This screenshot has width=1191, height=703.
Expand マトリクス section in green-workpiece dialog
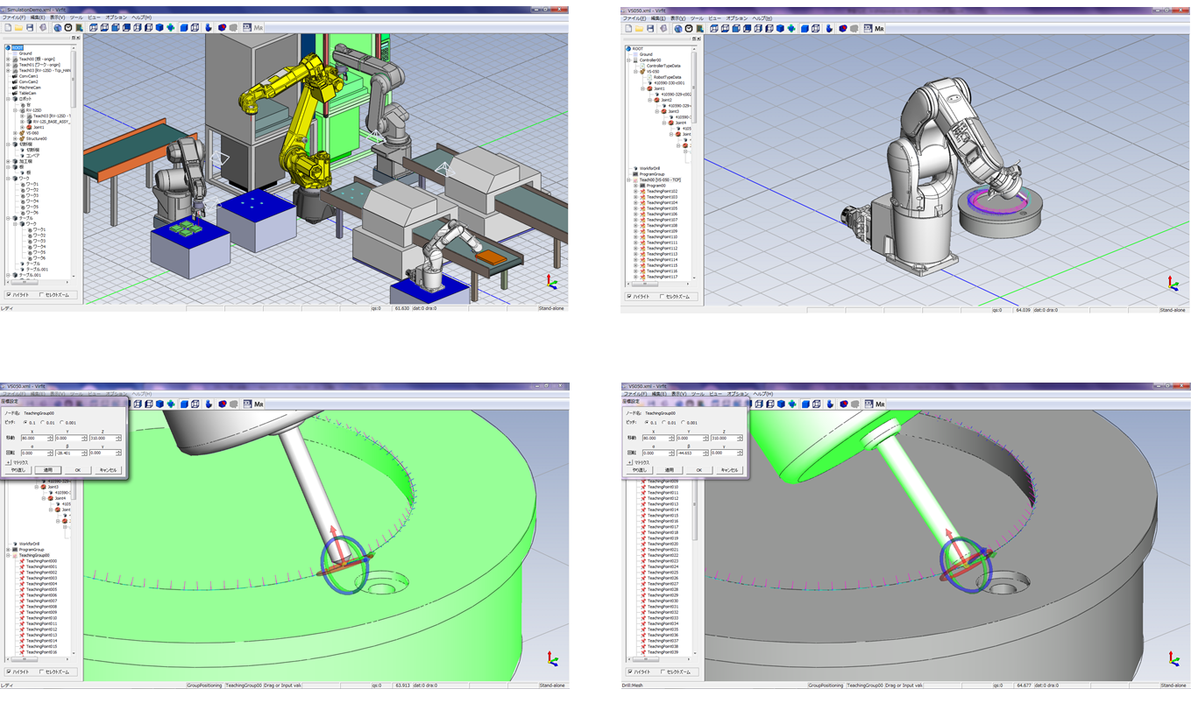click(8, 462)
